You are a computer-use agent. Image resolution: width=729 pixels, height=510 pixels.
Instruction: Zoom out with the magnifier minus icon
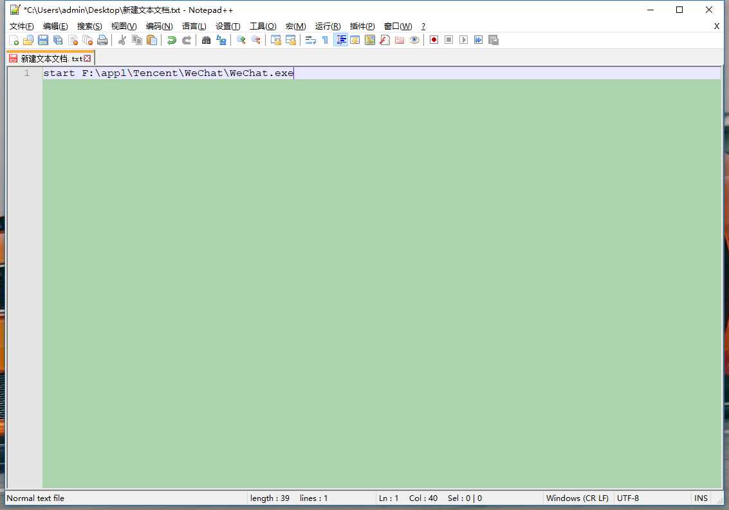[x=255, y=40]
